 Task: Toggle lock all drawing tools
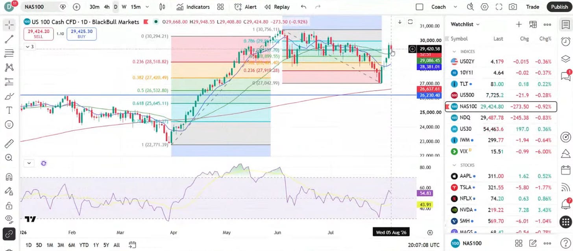click(x=9, y=205)
